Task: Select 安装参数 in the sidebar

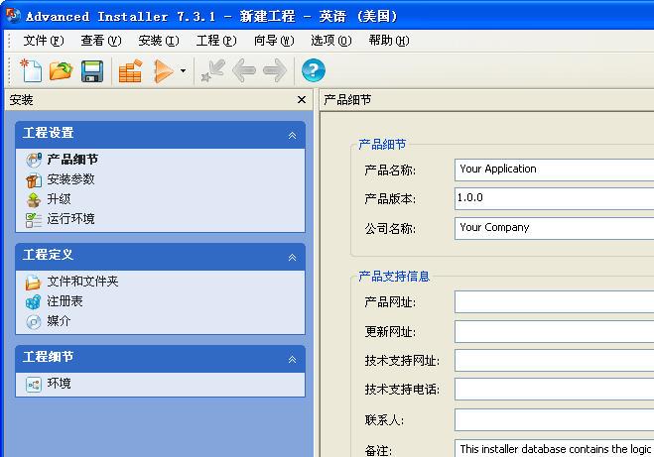Action: 70,179
